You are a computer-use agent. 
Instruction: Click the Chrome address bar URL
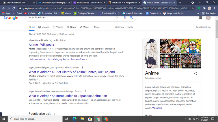pos(106,8)
